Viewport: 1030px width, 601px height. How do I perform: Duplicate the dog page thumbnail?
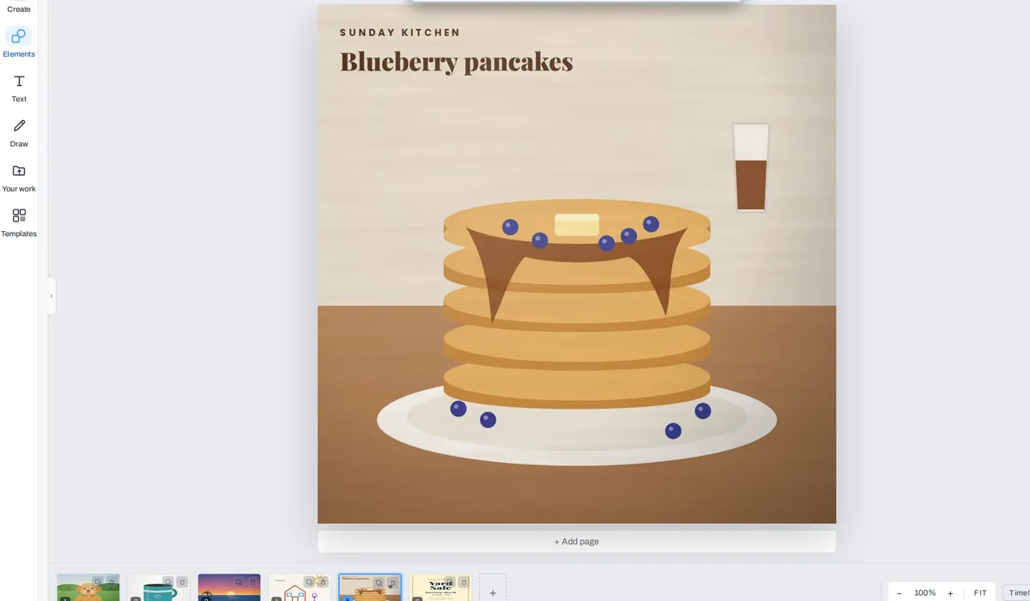pos(97,582)
